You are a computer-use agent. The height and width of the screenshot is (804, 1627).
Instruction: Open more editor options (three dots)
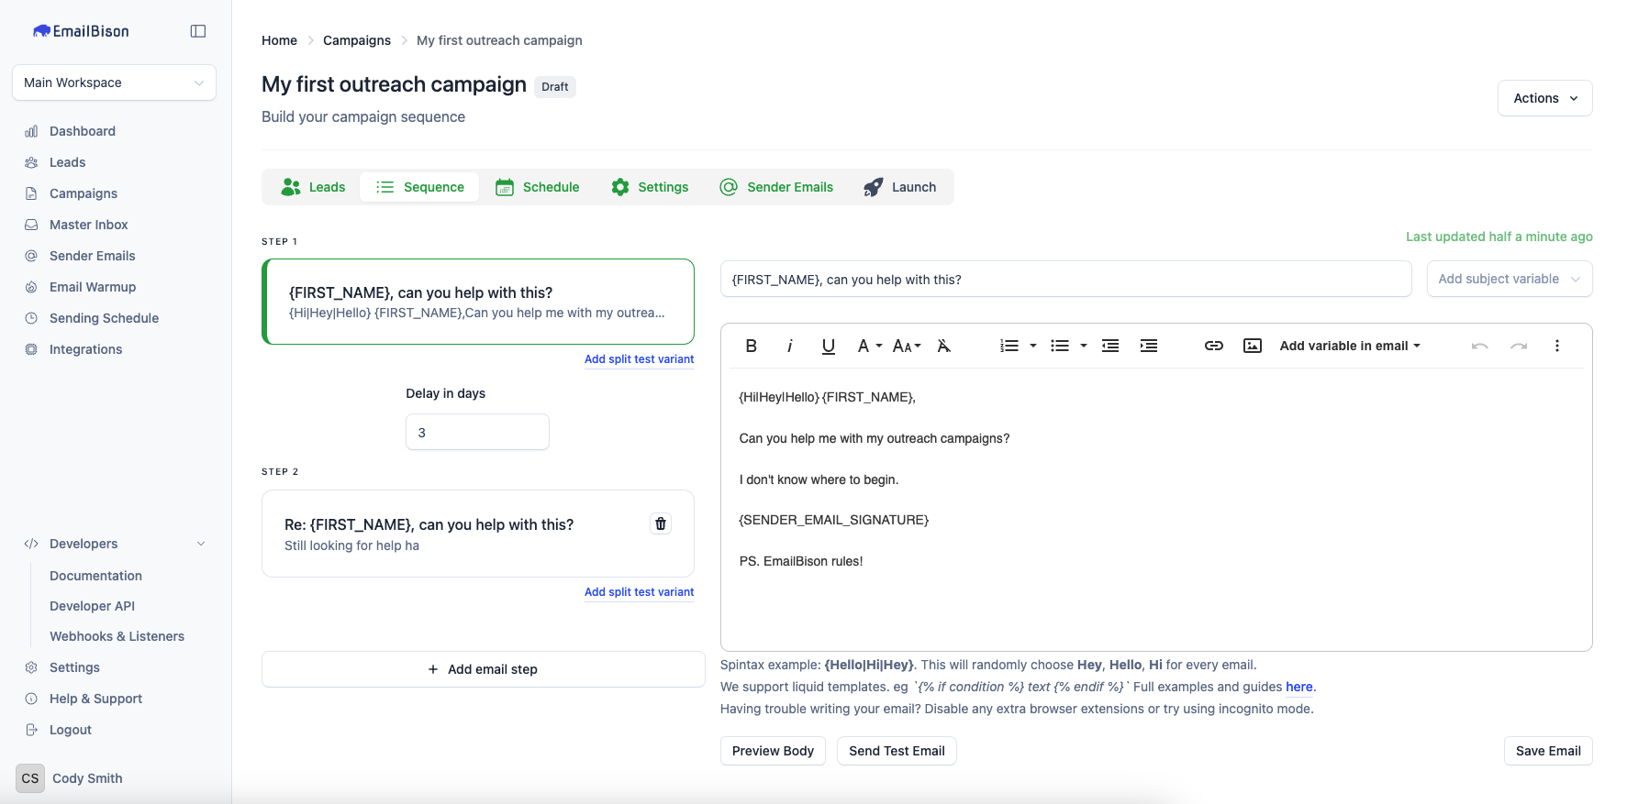click(x=1556, y=346)
